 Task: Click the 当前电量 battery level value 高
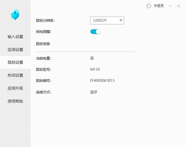coord(92,58)
